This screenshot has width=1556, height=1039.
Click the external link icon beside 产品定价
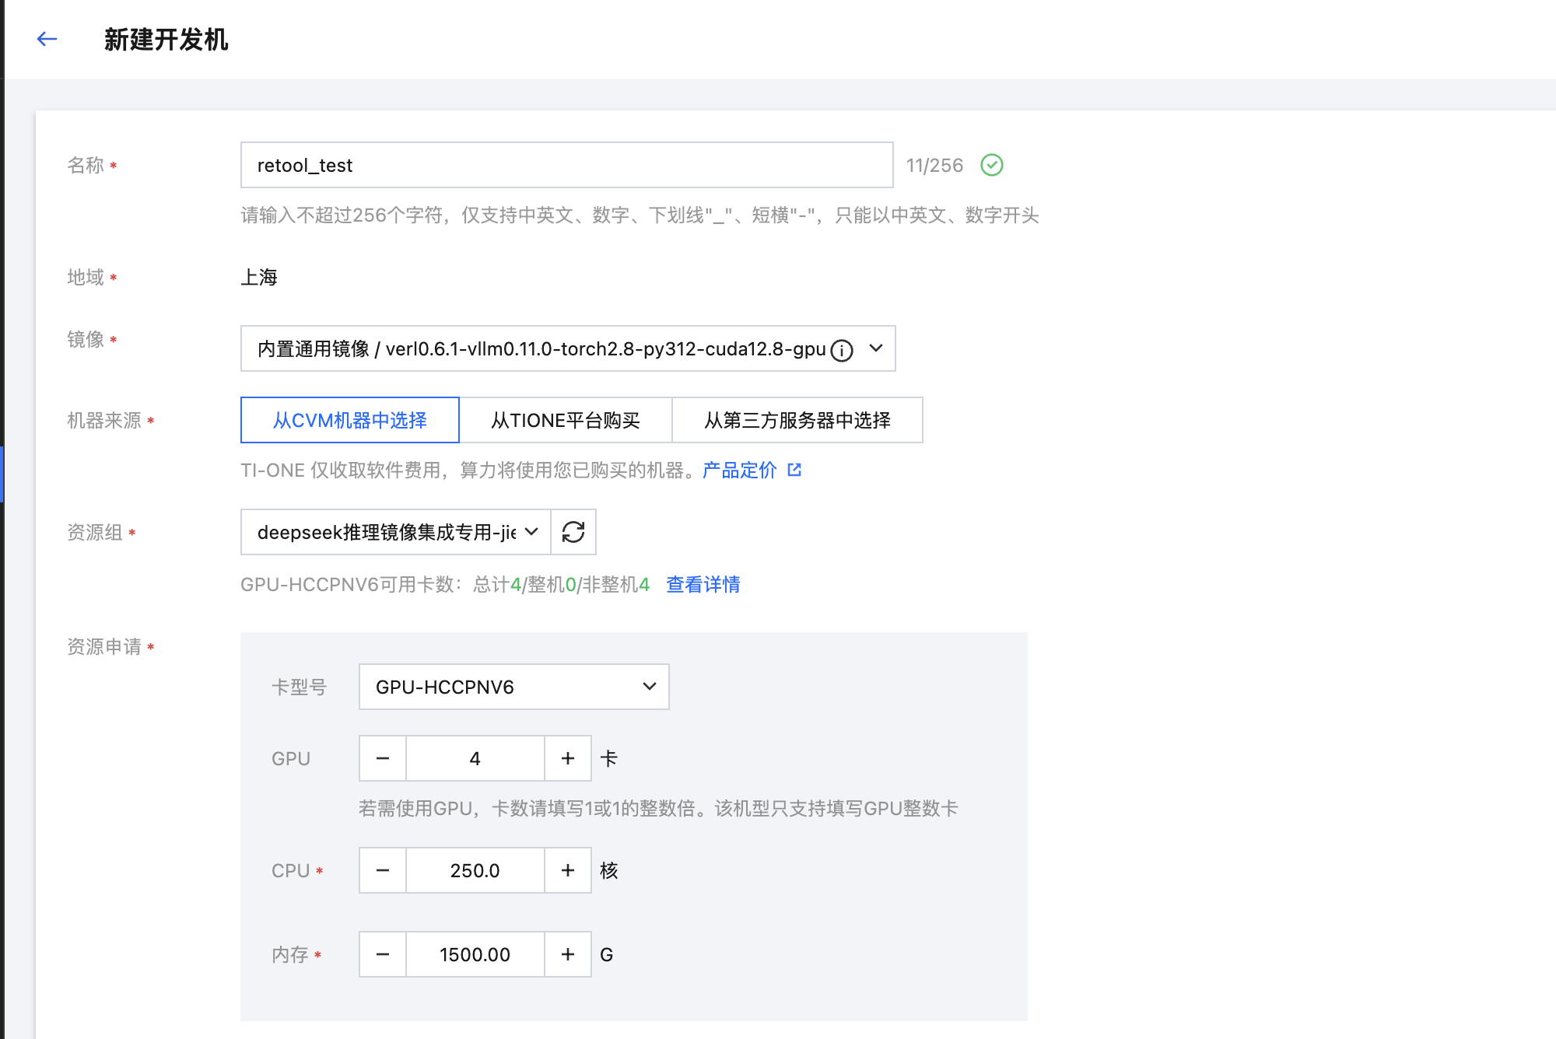click(x=794, y=470)
